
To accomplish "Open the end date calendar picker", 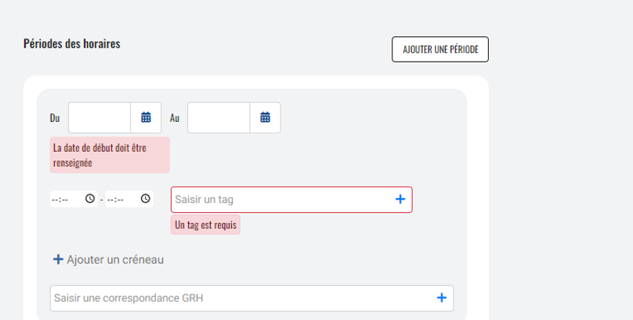I will click(265, 118).
